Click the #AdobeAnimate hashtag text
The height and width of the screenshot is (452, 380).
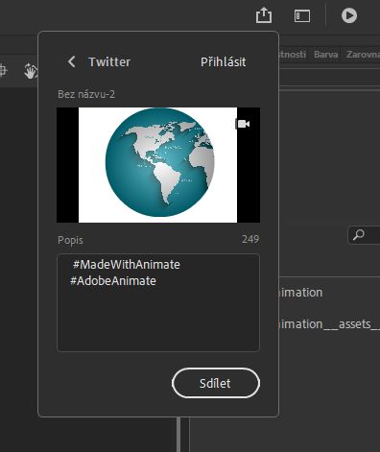(113, 281)
